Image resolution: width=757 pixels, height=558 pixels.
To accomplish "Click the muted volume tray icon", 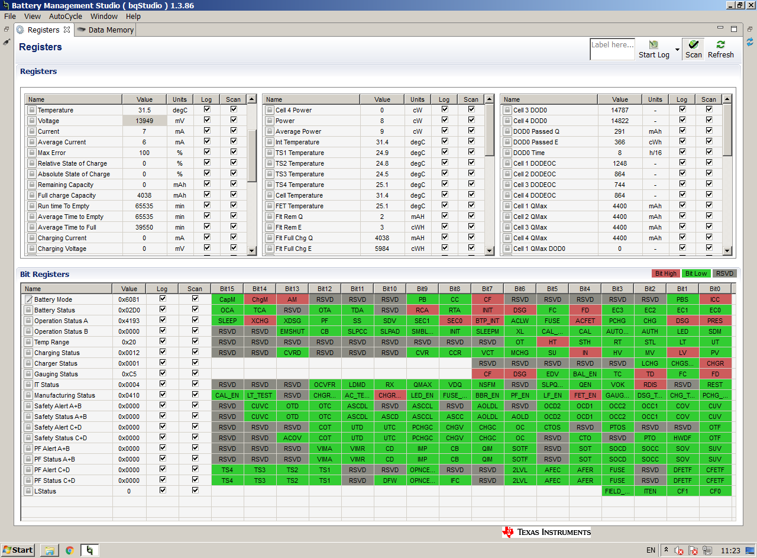I will coord(680,551).
